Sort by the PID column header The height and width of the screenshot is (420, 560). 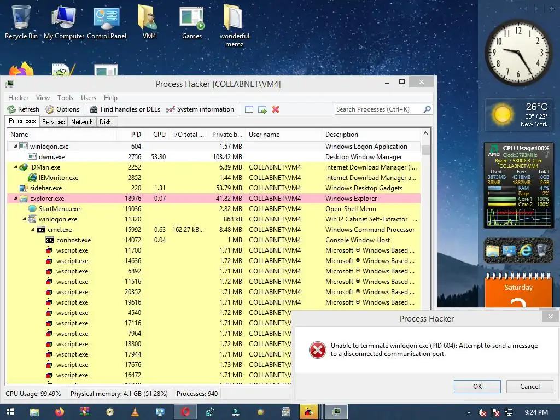pos(131,135)
